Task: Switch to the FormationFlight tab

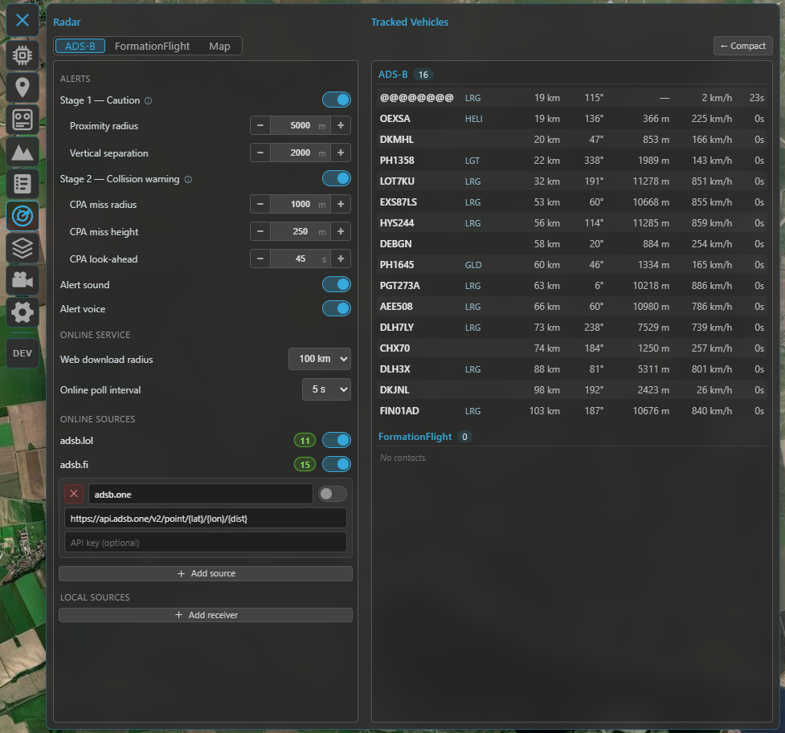Action: (x=152, y=46)
